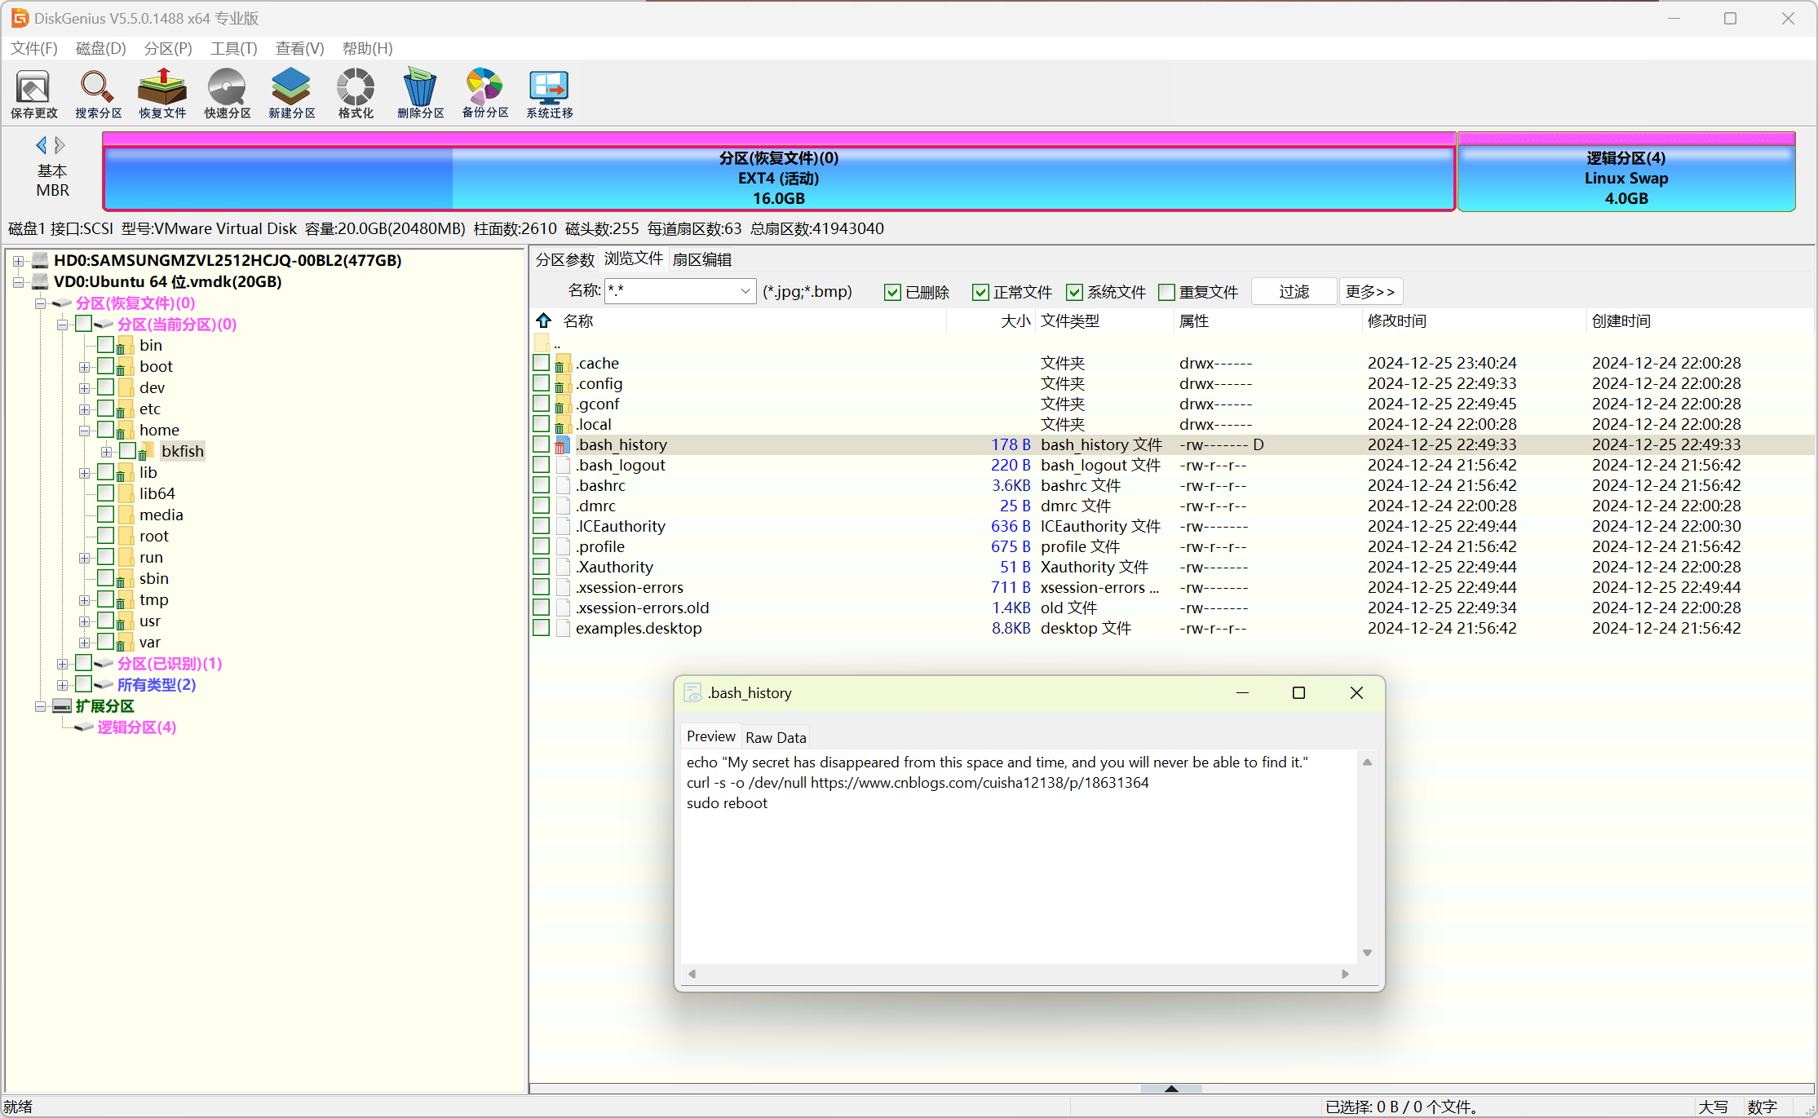
Task: Click the 新建分区 new partition icon
Action: 291,93
